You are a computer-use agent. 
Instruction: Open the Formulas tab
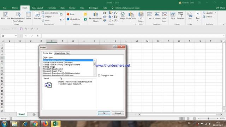[52, 8]
